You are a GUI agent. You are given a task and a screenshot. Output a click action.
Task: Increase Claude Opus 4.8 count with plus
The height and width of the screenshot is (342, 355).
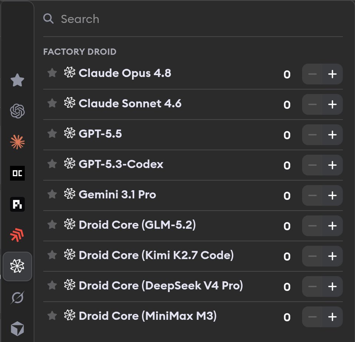(x=332, y=74)
